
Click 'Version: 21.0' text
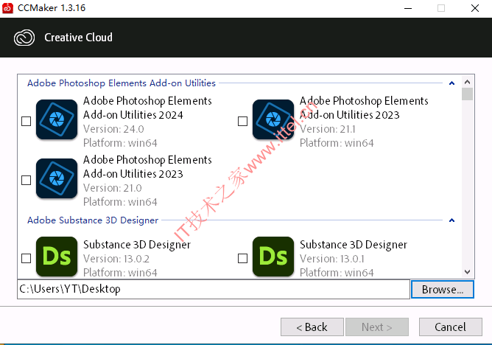113,188
